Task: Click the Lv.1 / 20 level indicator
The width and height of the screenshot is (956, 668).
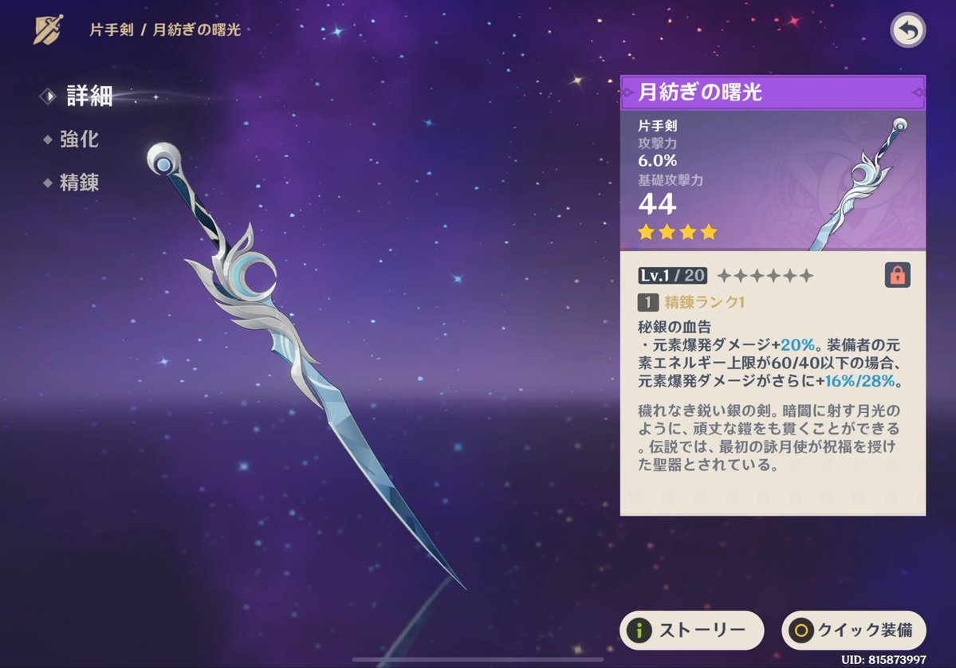Action: coord(672,276)
